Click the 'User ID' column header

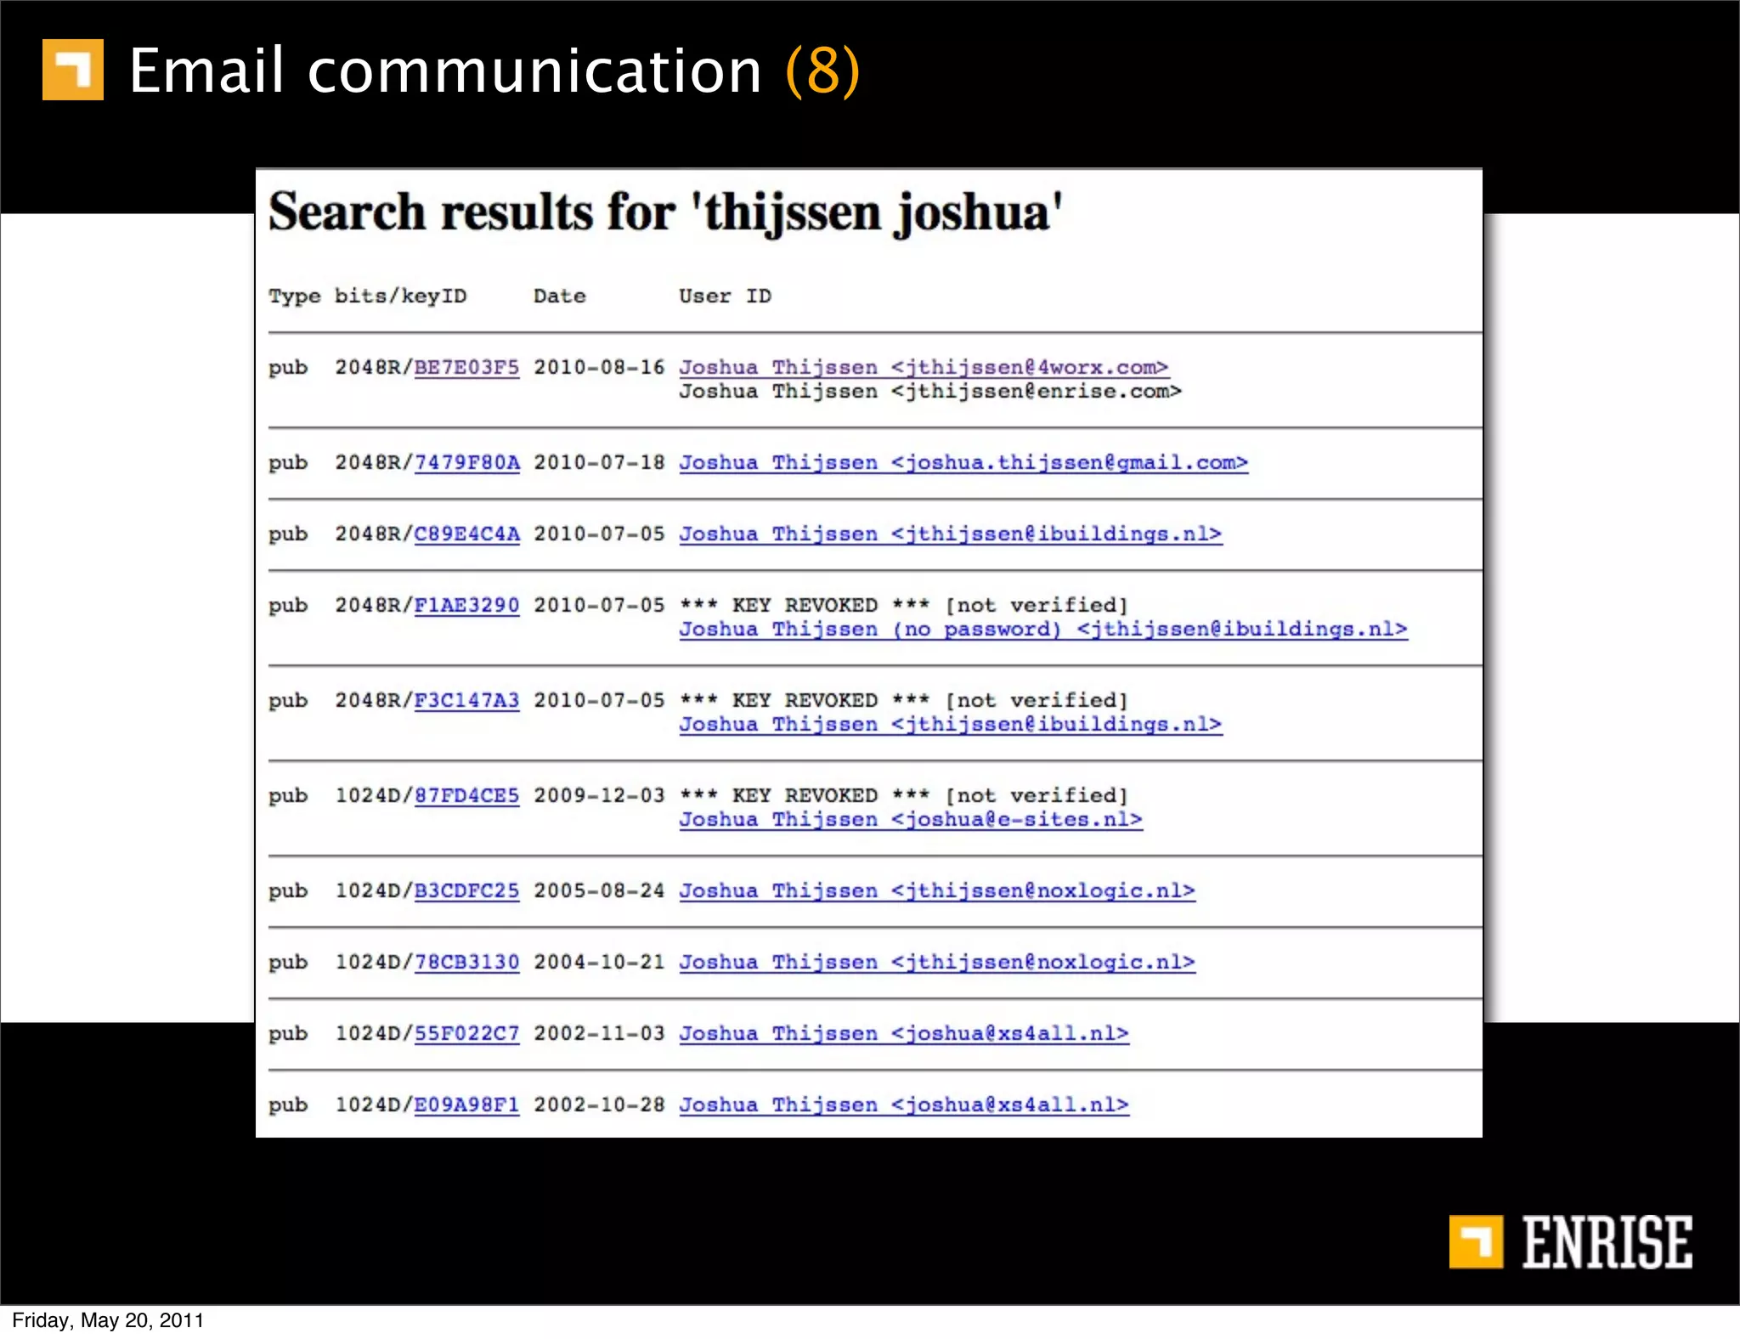[726, 296]
